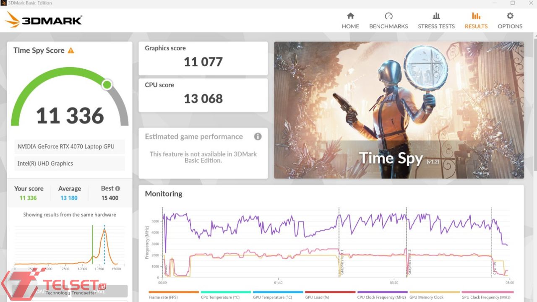
Task: Click the Time Spy preview image
Action: (x=399, y=110)
